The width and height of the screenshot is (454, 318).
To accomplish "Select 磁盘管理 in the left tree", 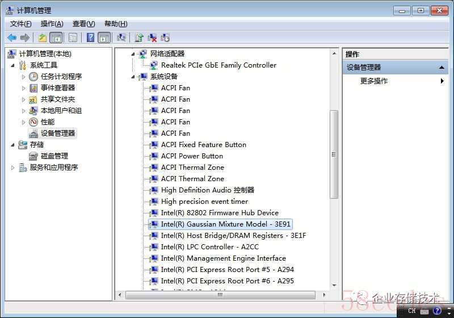I will click(x=54, y=156).
